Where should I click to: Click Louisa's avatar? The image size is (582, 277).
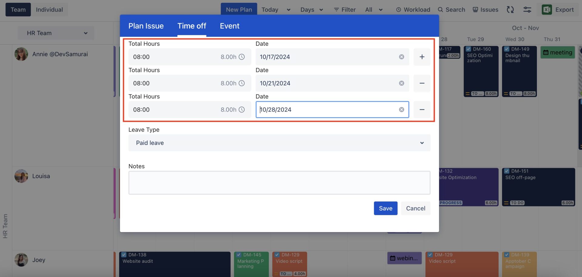(x=21, y=176)
